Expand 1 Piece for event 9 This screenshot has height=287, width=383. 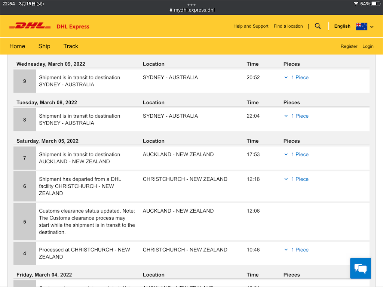(296, 77)
